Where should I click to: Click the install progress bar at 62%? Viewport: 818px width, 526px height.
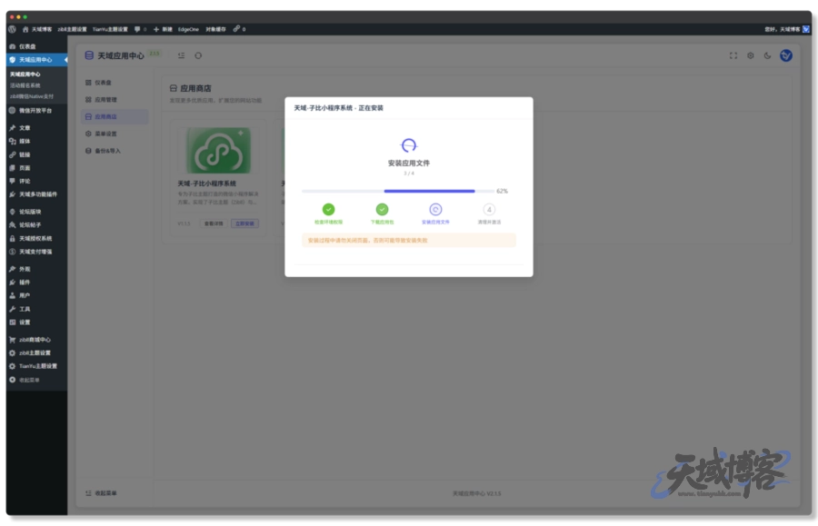[x=398, y=191]
